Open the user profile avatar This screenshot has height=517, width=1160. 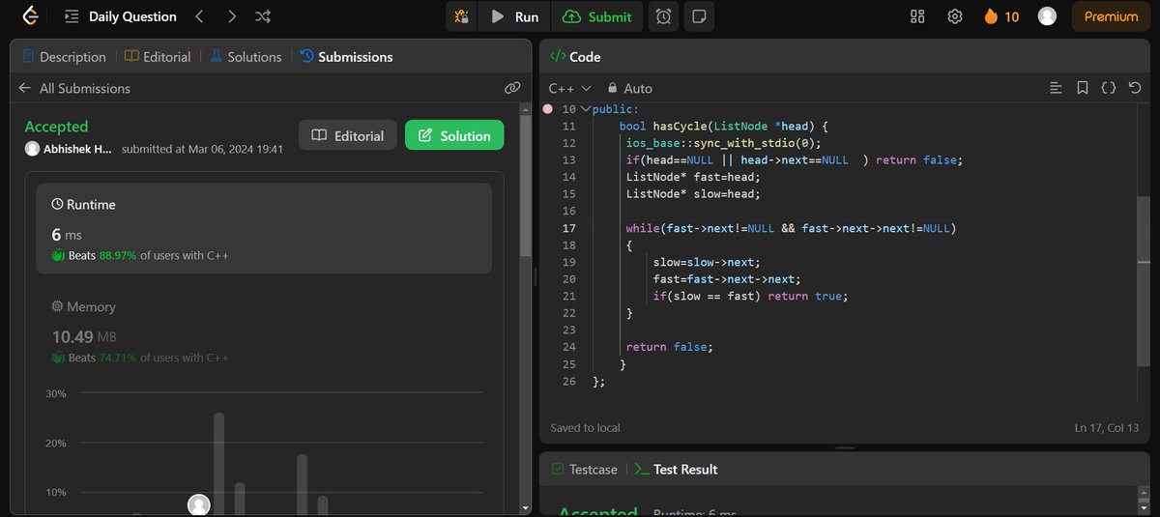point(1047,16)
